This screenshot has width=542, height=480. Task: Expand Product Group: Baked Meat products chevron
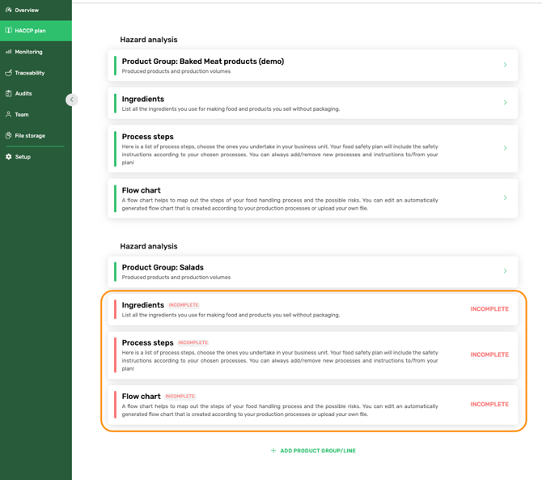505,65
